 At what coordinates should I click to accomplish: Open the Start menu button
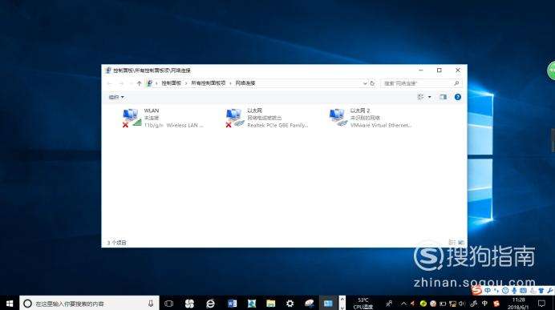point(10,304)
